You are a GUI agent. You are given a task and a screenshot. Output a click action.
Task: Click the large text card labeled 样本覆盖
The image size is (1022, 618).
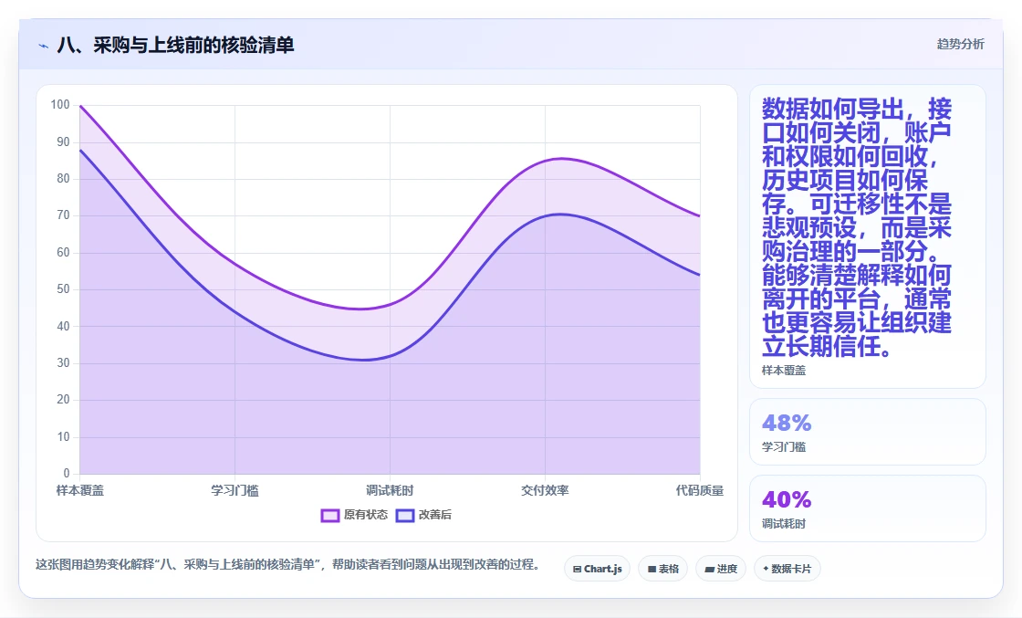click(x=868, y=236)
